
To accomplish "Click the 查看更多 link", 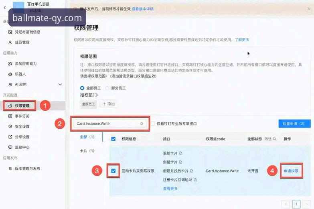I will coord(170,189).
